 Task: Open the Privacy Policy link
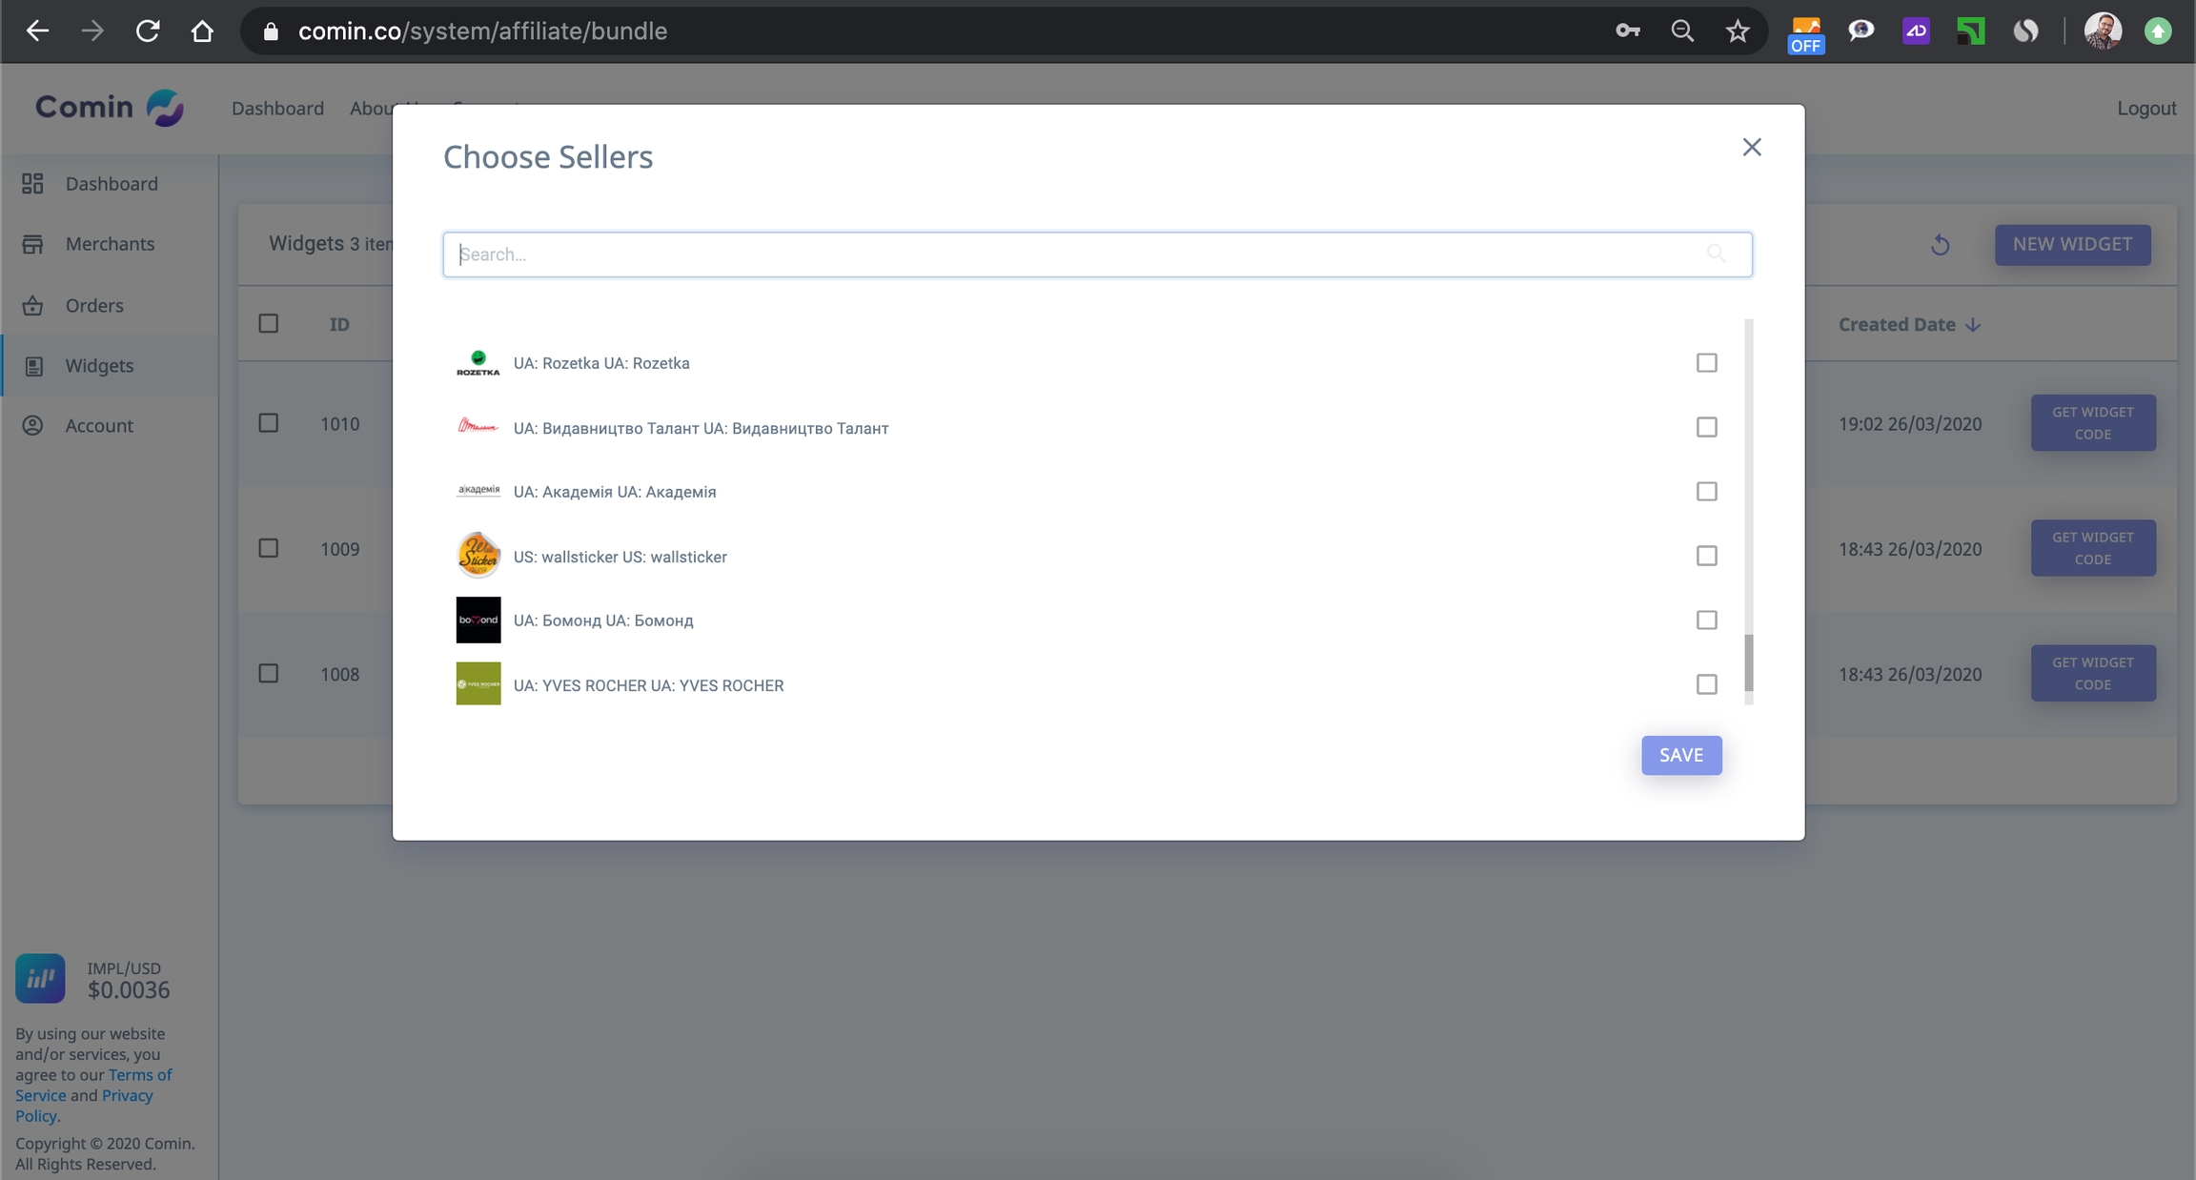(84, 1106)
